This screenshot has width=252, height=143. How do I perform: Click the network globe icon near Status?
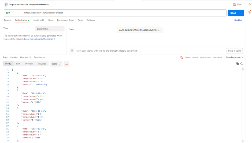[181, 58]
